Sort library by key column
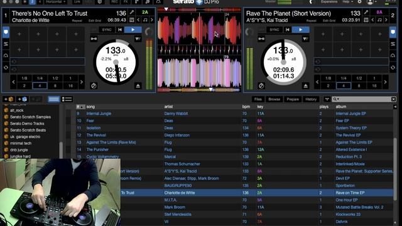 260,107
